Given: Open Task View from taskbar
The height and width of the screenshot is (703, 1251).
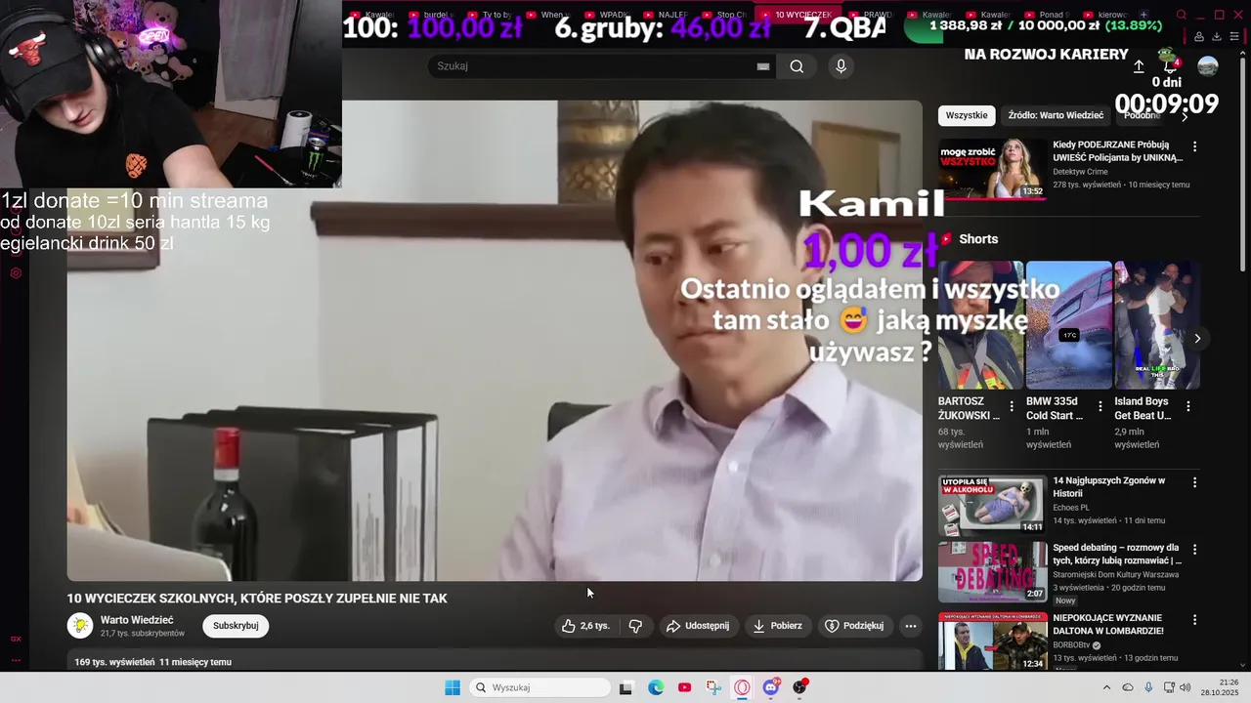Looking at the screenshot, I should coord(625,687).
